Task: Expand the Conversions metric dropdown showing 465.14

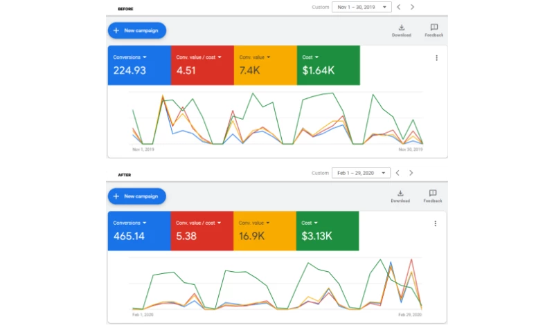Action: 145,223
